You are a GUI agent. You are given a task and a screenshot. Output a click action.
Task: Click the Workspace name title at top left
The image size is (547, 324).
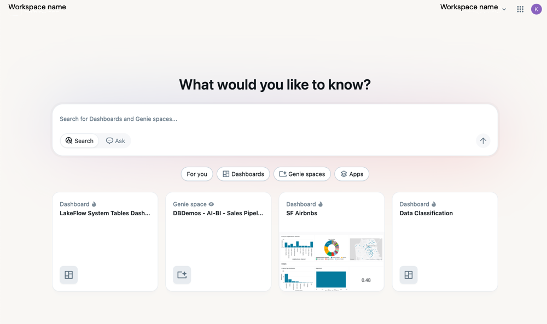click(x=37, y=7)
